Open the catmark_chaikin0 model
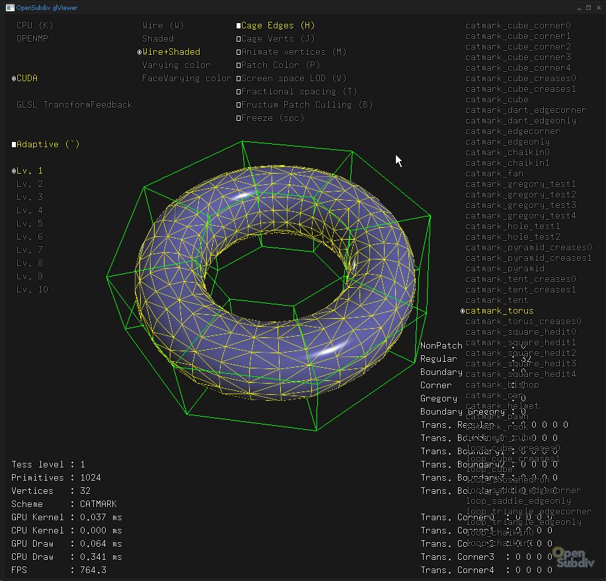Viewport: 606px width, 581px height. pyautogui.click(x=508, y=153)
